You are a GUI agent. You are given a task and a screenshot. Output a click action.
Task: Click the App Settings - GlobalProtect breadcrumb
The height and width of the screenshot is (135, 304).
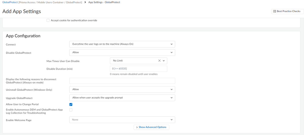[104, 2]
